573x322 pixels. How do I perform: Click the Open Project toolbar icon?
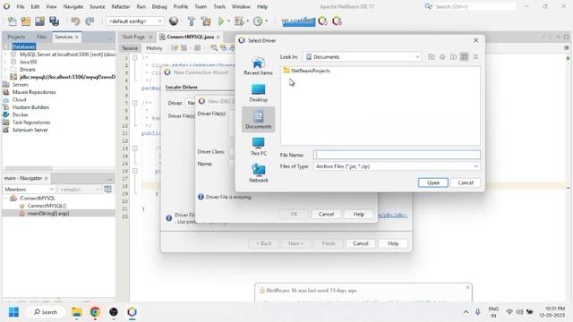pyautogui.click(x=39, y=21)
